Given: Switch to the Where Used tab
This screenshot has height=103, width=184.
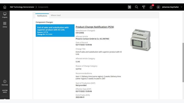Looking at the screenshot, I should [56, 15].
